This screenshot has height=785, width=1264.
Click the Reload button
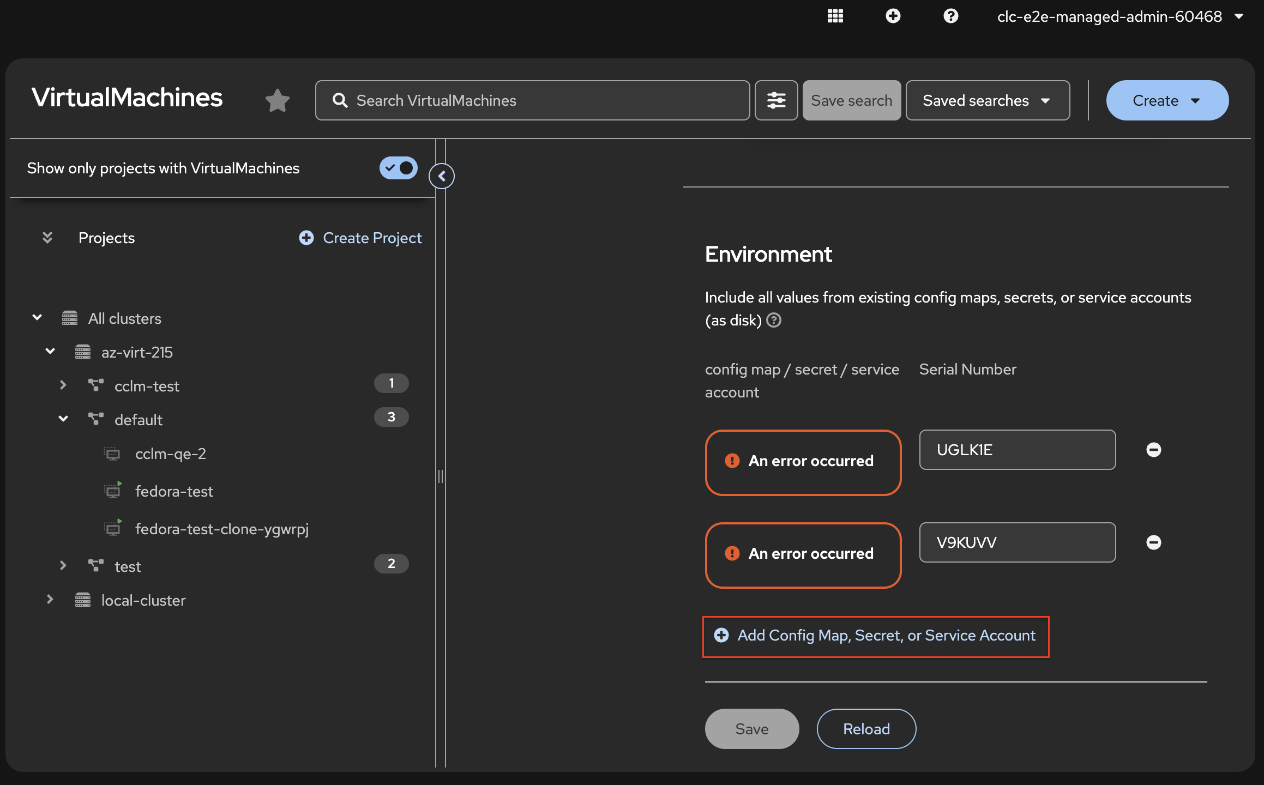pos(866,729)
